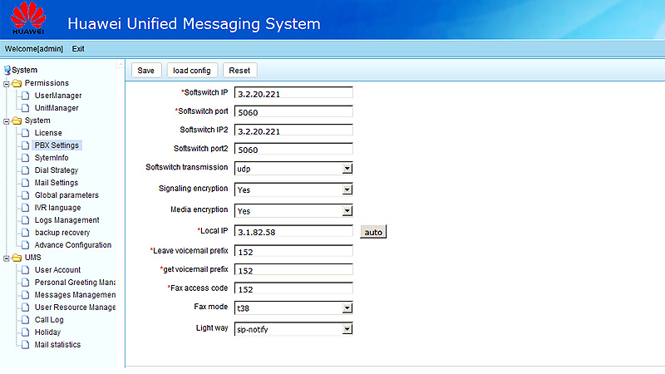
Task: Click the UserManager page icon
Action: (x=26, y=96)
